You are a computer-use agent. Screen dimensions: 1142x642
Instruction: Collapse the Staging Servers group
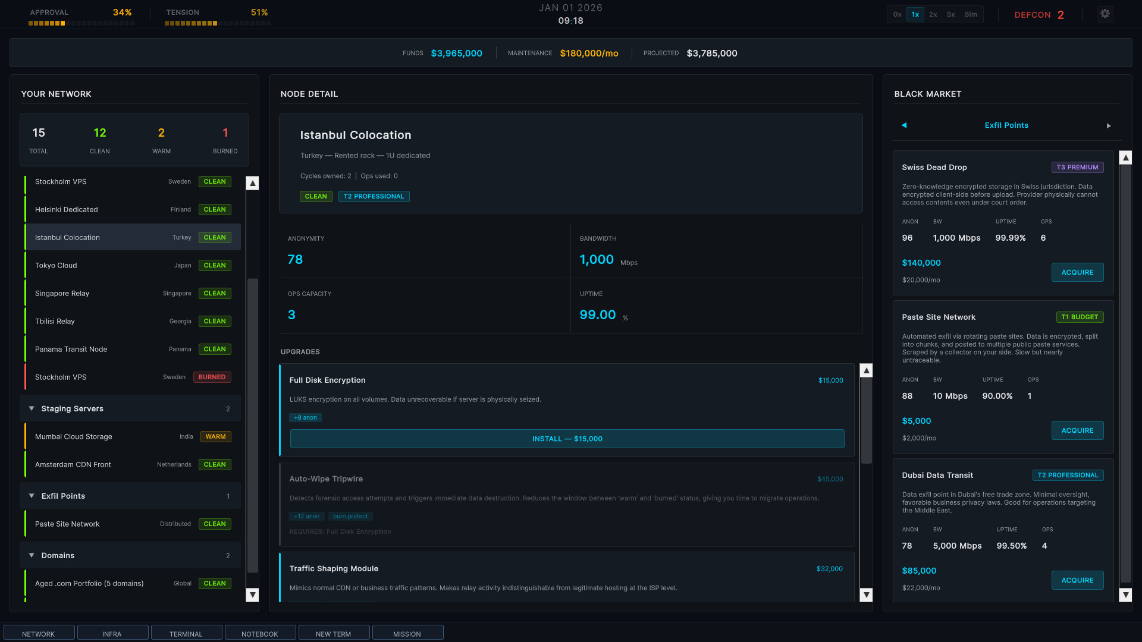pyautogui.click(x=32, y=408)
